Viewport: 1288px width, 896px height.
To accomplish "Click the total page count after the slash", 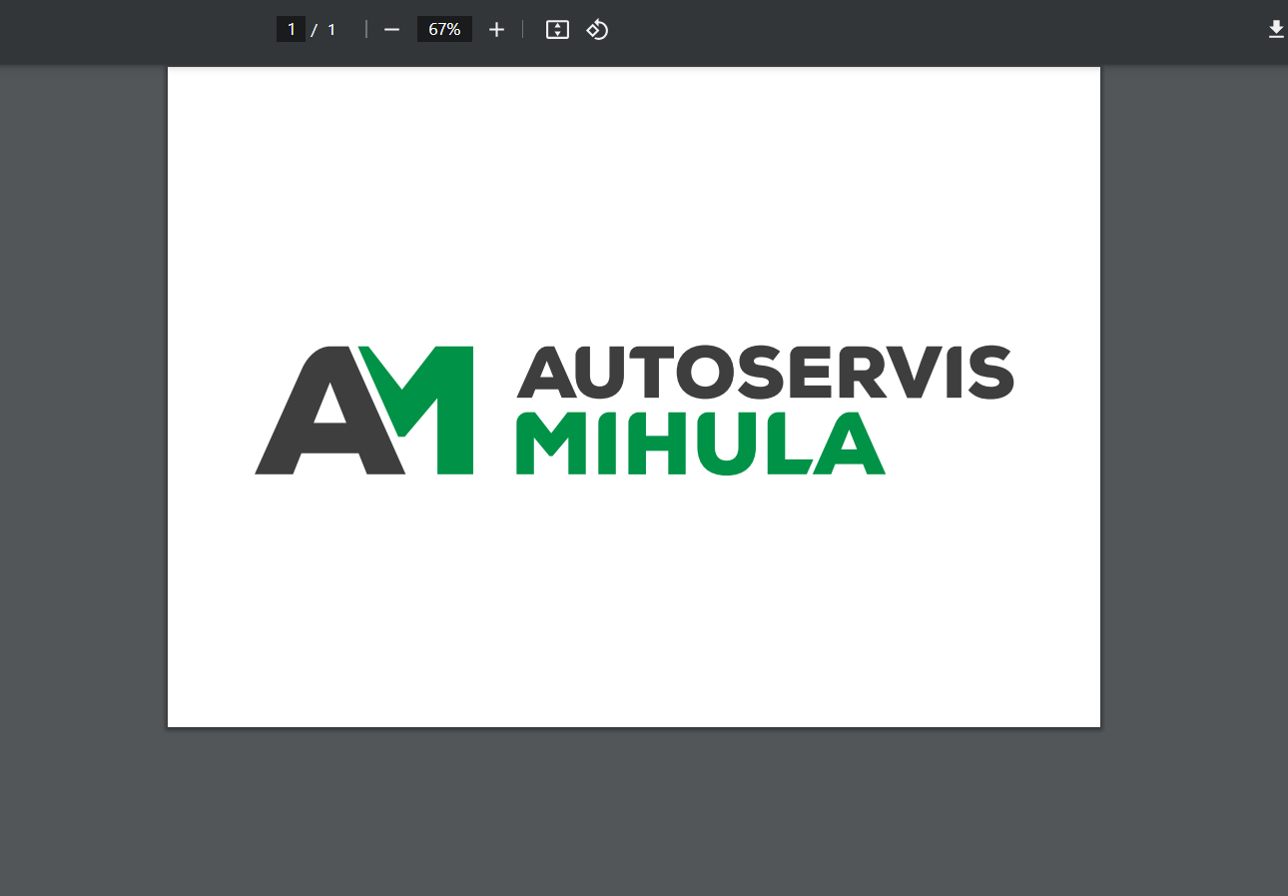I will 331,30.
